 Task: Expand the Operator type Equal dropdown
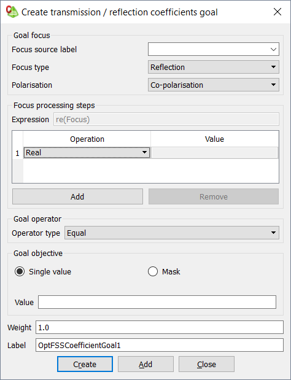tap(171, 233)
